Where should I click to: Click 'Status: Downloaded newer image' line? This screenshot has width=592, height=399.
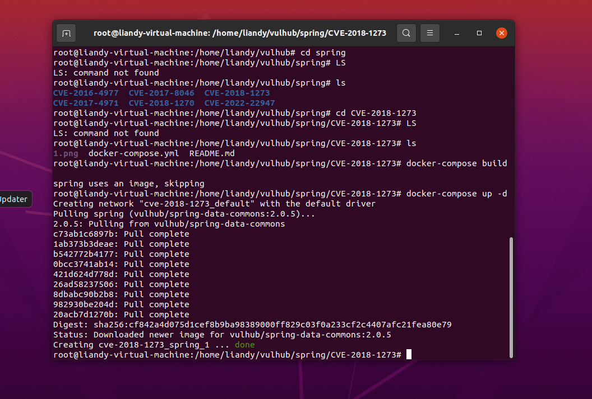coord(222,335)
